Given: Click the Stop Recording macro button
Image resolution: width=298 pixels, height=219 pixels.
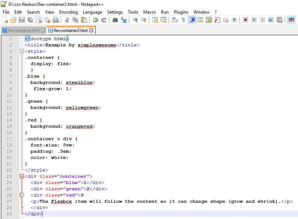Looking at the screenshot, I should (x=254, y=20).
